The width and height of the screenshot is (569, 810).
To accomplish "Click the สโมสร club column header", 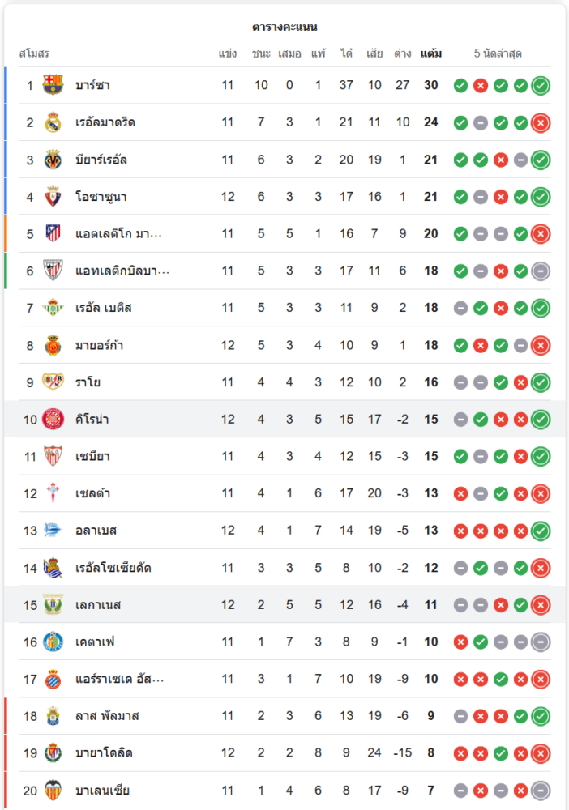I will [x=34, y=53].
